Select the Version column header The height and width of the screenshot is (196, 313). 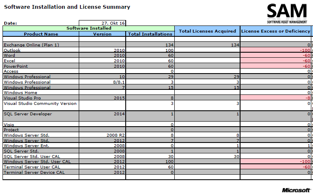(x=102, y=34)
